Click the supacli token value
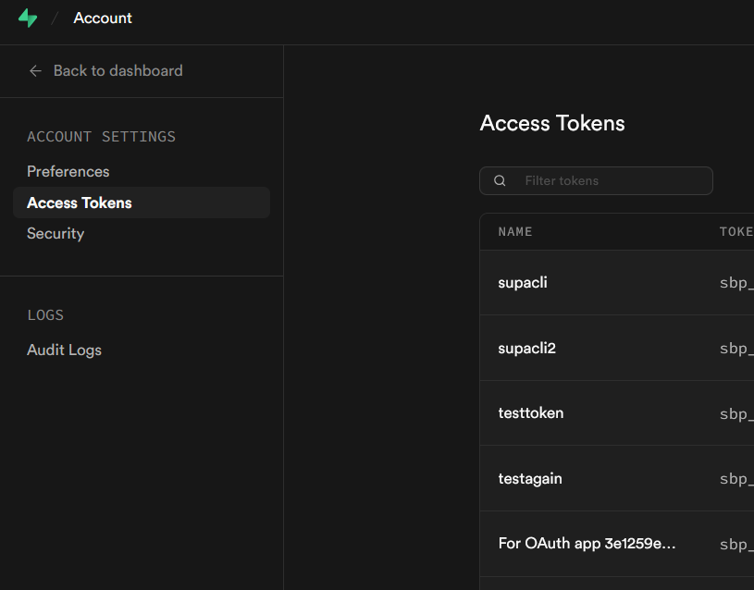Image resolution: width=754 pixels, height=590 pixels. click(736, 283)
